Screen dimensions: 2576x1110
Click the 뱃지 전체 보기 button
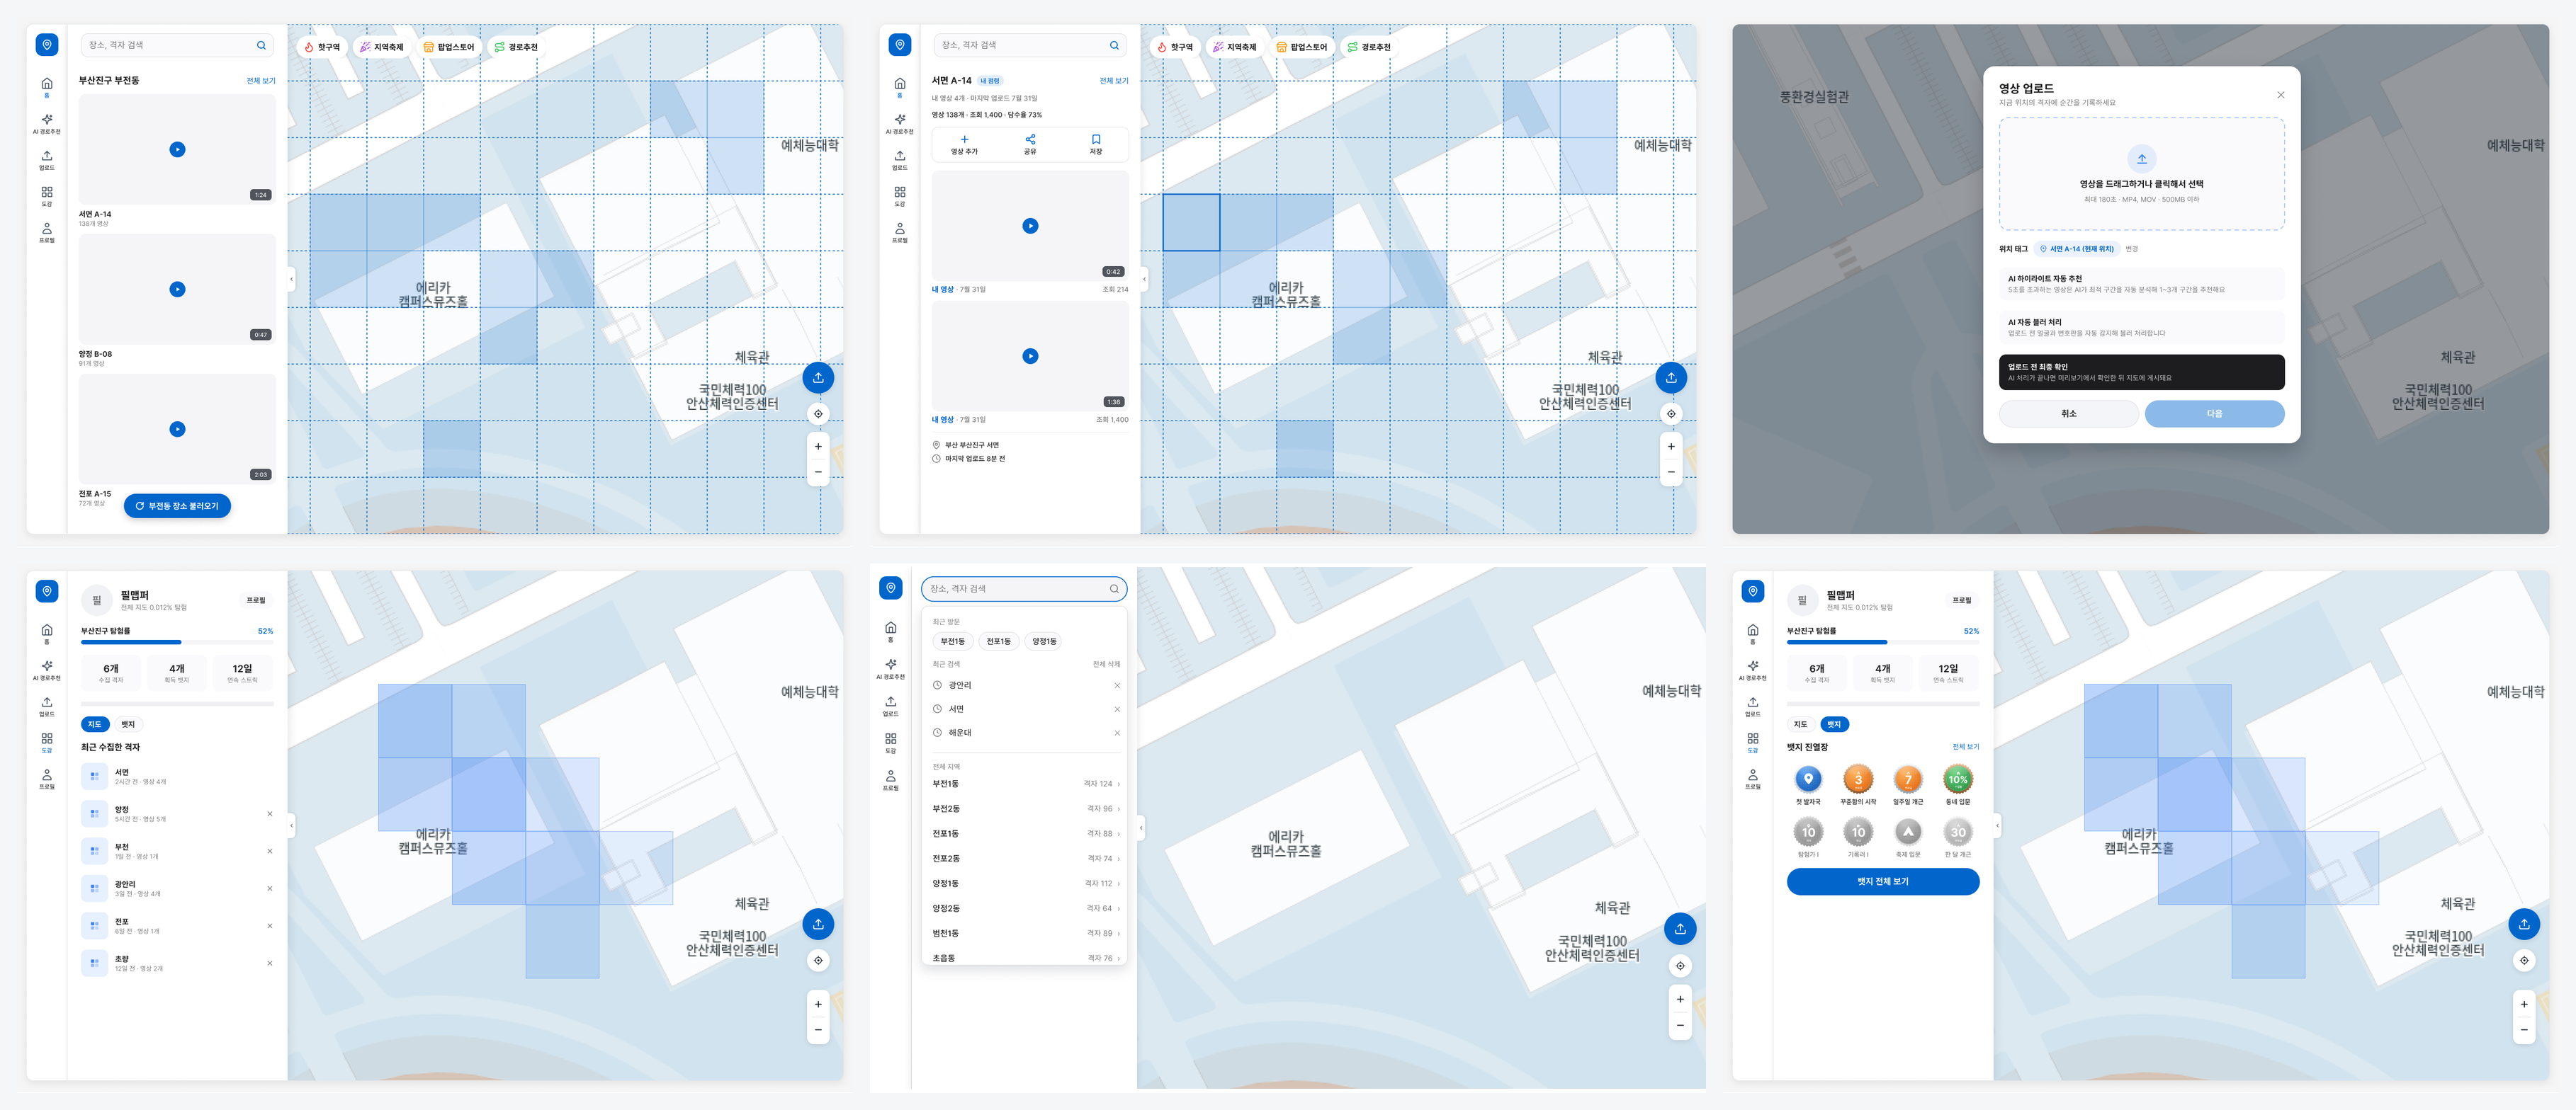(1883, 882)
